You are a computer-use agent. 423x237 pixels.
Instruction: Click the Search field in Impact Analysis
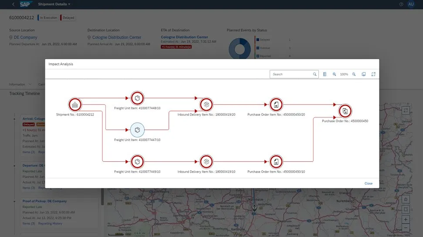coord(291,74)
